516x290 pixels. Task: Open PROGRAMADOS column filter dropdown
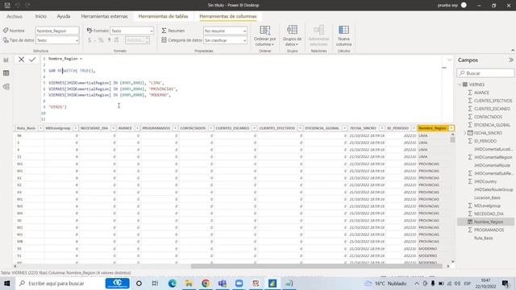coord(175,128)
